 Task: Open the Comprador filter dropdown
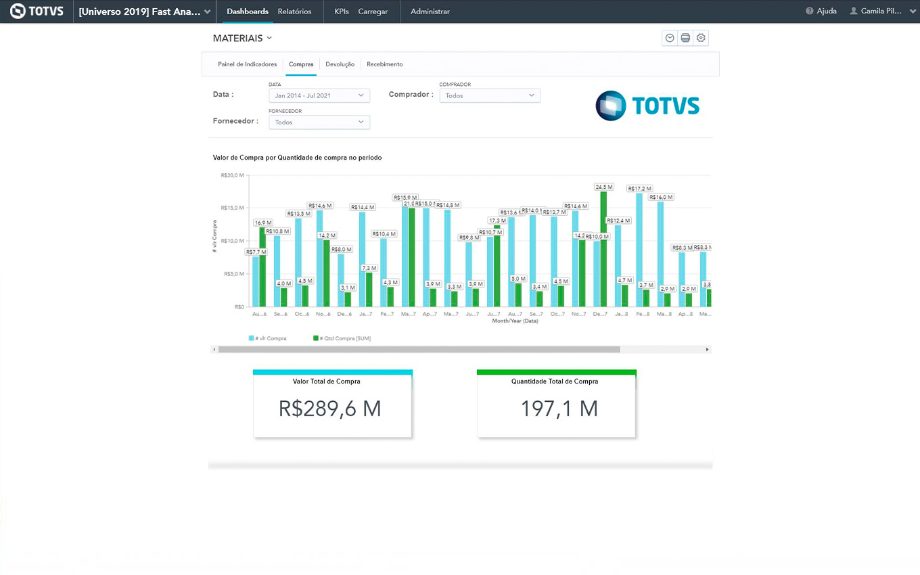(490, 96)
